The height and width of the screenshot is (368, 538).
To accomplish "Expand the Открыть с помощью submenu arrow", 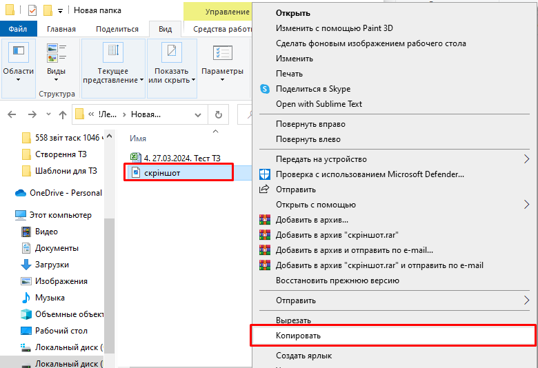I will [526, 205].
